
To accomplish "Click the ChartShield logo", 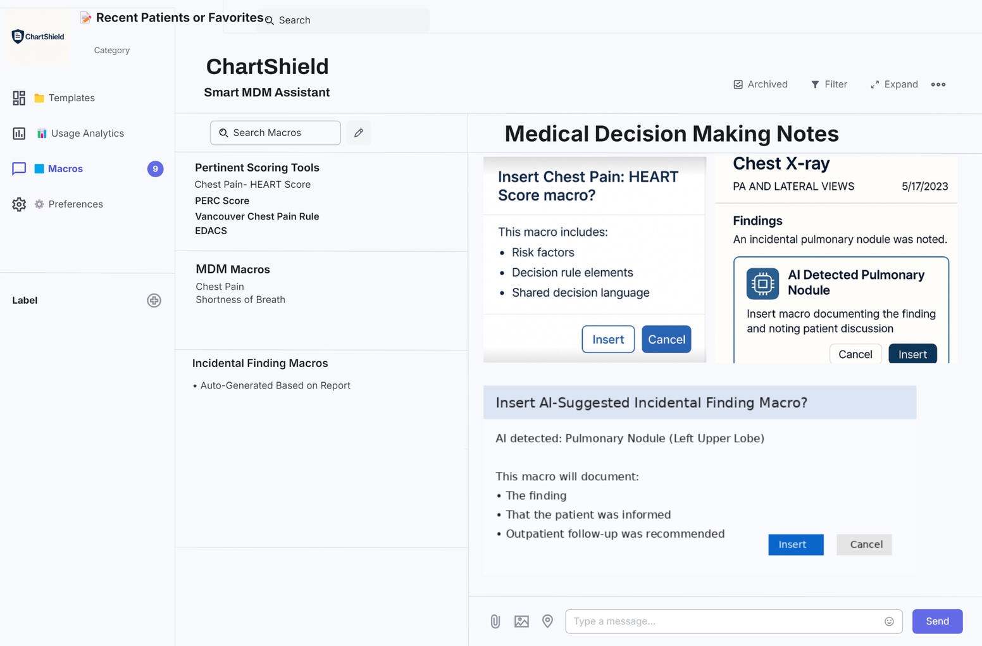I will point(38,37).
